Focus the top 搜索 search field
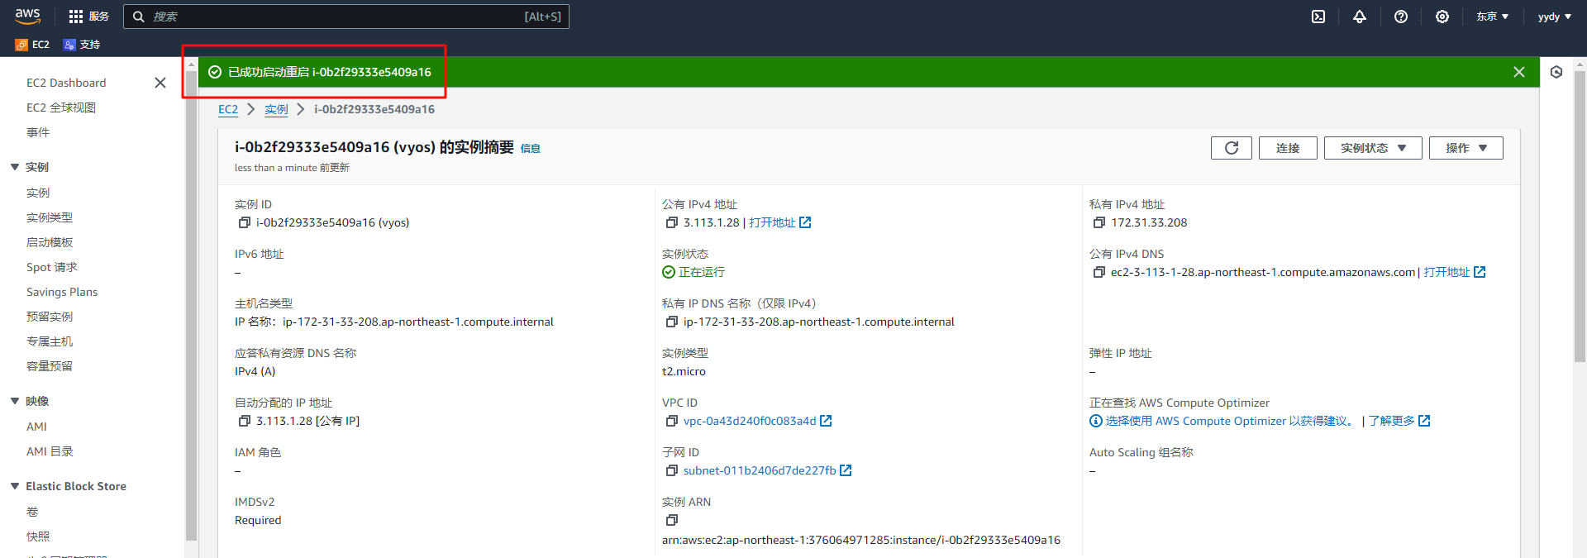Screen dimensions: 1587x558 pos(346,17)
